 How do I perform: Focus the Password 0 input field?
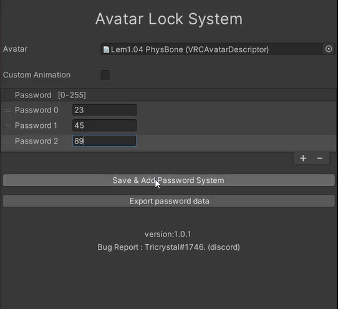click(104, 110)
